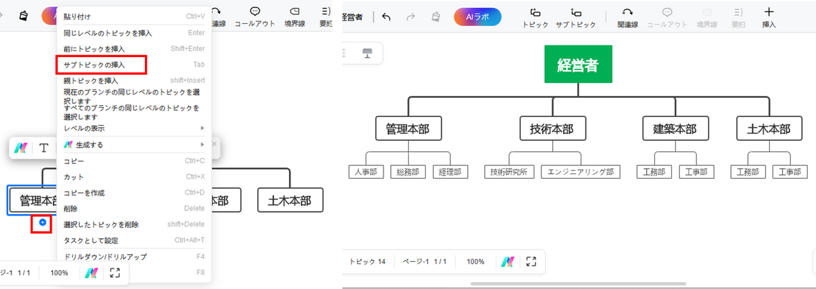Screen dimensions: 816x289
Task: Choose カット in the context menu
Action: (134, 177)
